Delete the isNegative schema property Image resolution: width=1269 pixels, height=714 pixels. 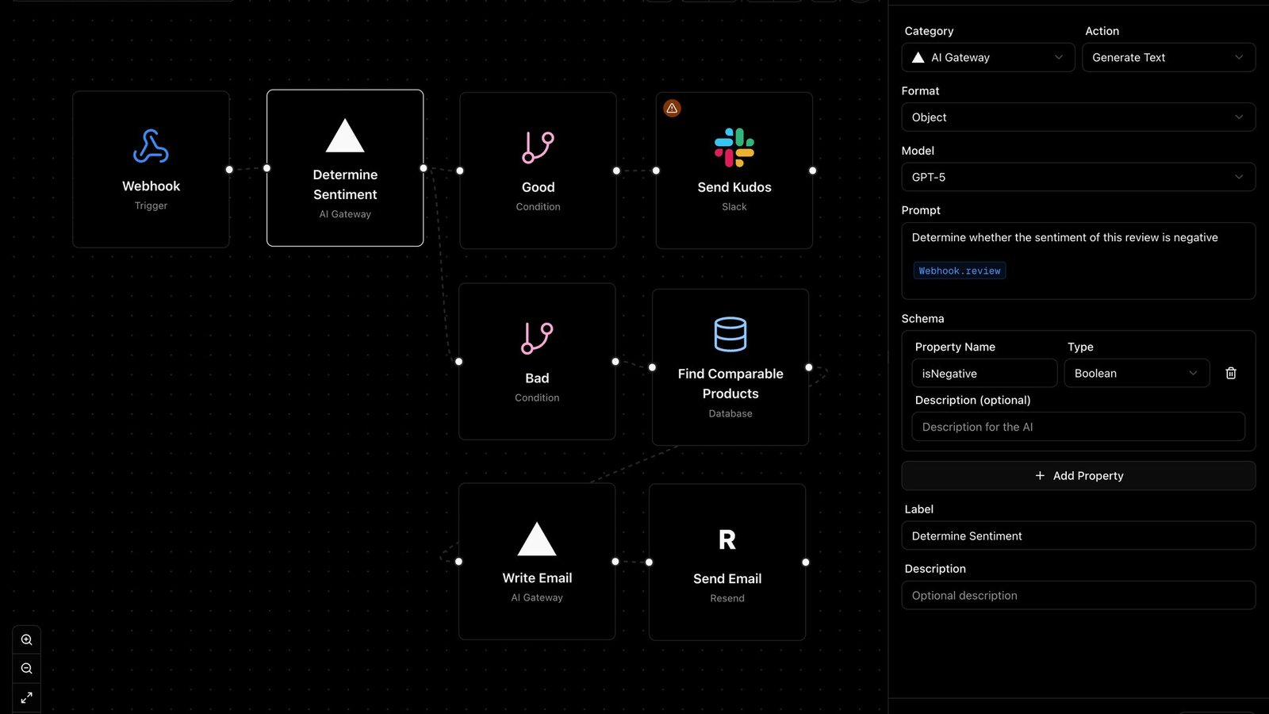tap(1231, 373)
